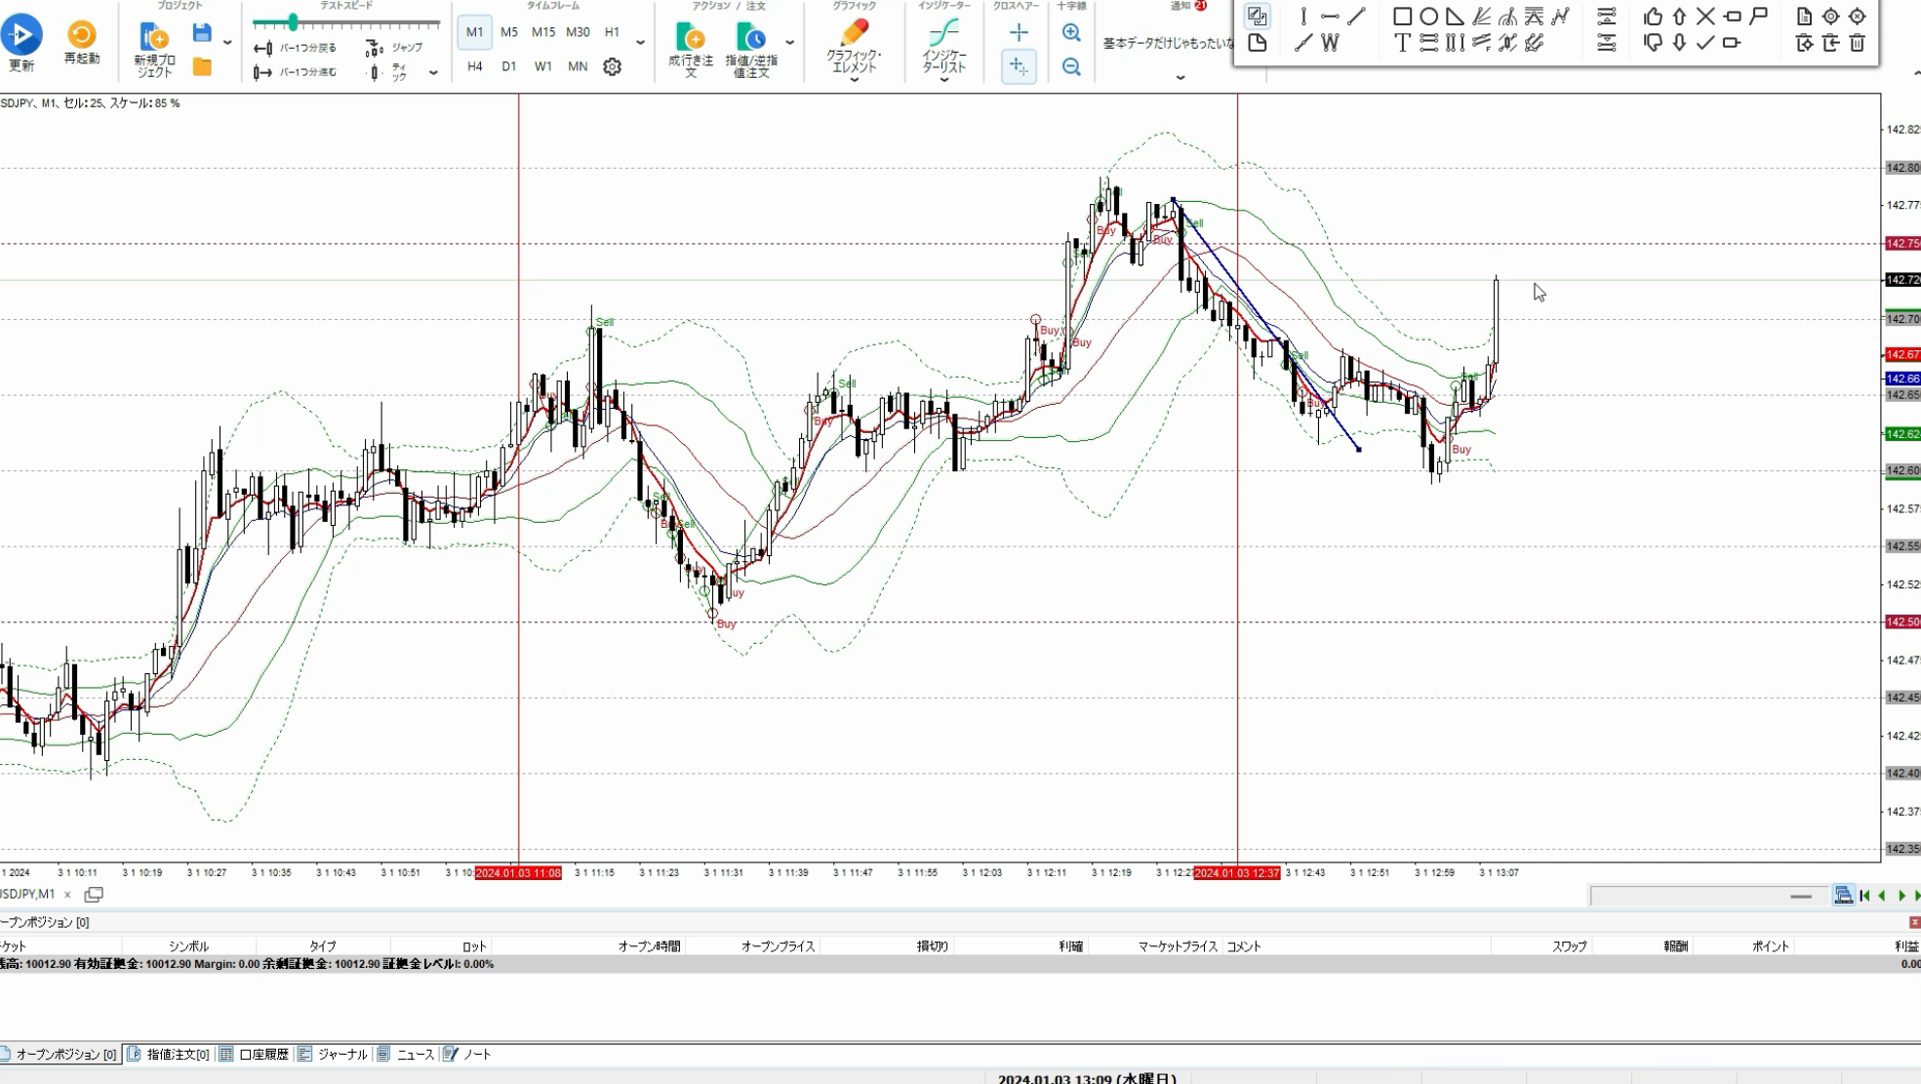Draw a rectangle shape tool

pyautogui.click(x=1402, y=17)
